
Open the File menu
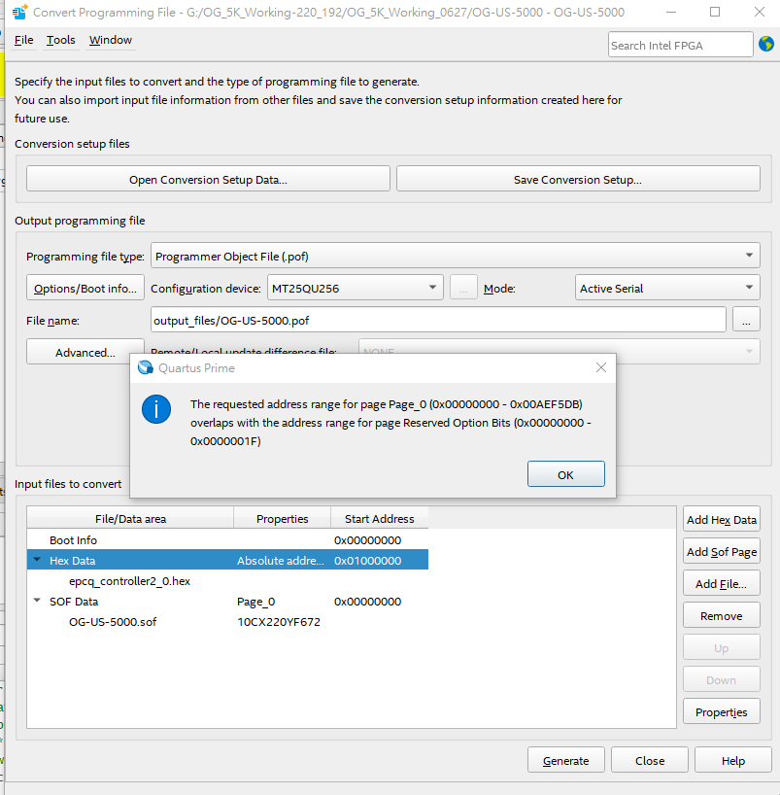click(x=24, y=40)
